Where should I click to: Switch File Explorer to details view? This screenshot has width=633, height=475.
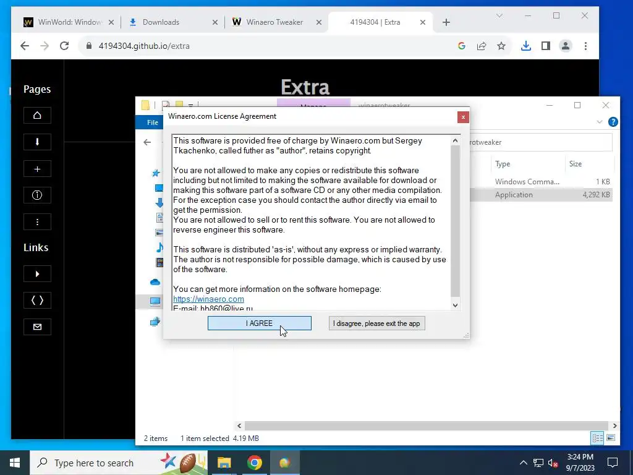click(x=597, y=438)
